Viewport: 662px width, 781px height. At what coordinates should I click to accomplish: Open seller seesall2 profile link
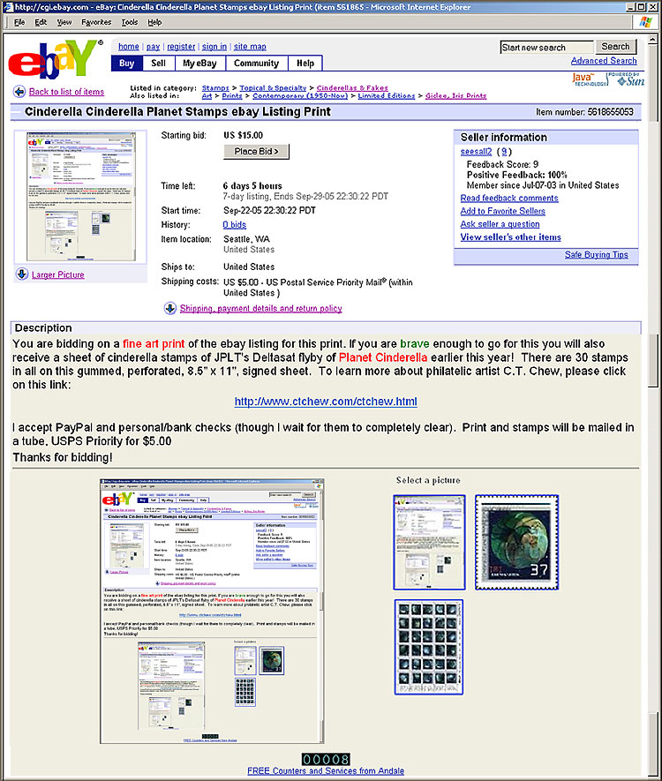(x=476, y=152)
